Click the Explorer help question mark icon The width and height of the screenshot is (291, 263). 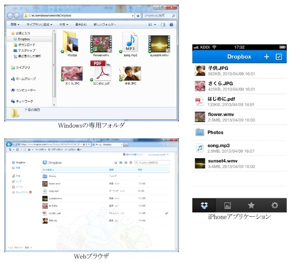pyautogui.click(x=171, y=25)
